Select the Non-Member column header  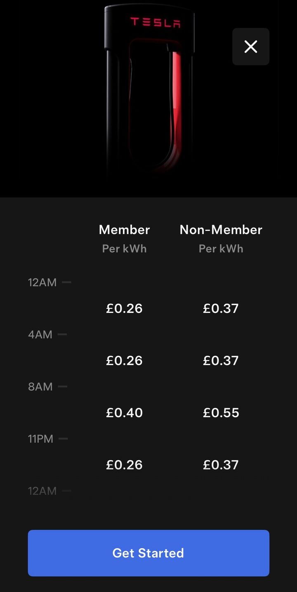pos(221,230)
